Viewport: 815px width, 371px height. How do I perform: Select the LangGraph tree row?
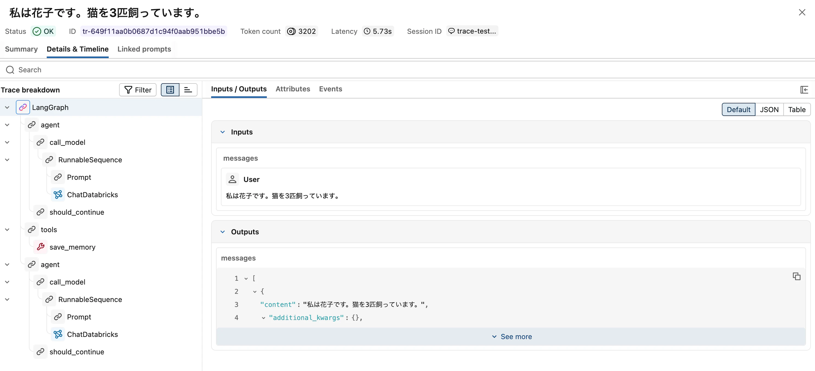pyautogui.click(x=101, y=107)
